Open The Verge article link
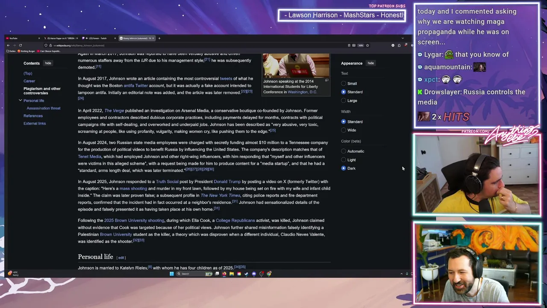The width and height of the screenshot is (547, 308). pos(114,111)
